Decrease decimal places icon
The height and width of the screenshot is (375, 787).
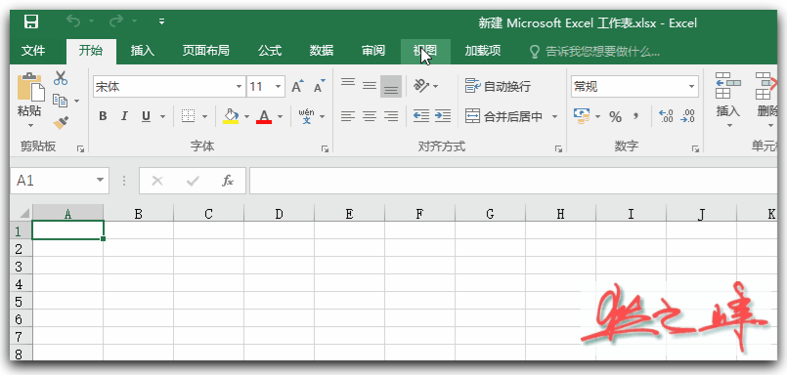[x=687, y=116]
